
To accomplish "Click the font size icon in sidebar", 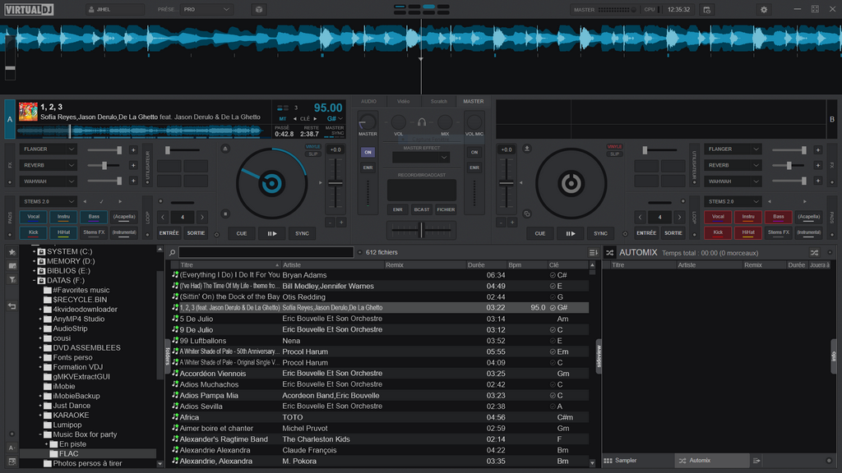I will pyautogui.click(x=12, y=448).
